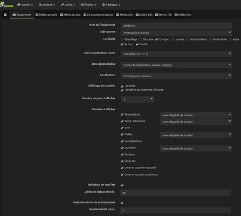Open the Accueil home menu
The height and width of the screenshot is (216, 241).
[25, 5]
